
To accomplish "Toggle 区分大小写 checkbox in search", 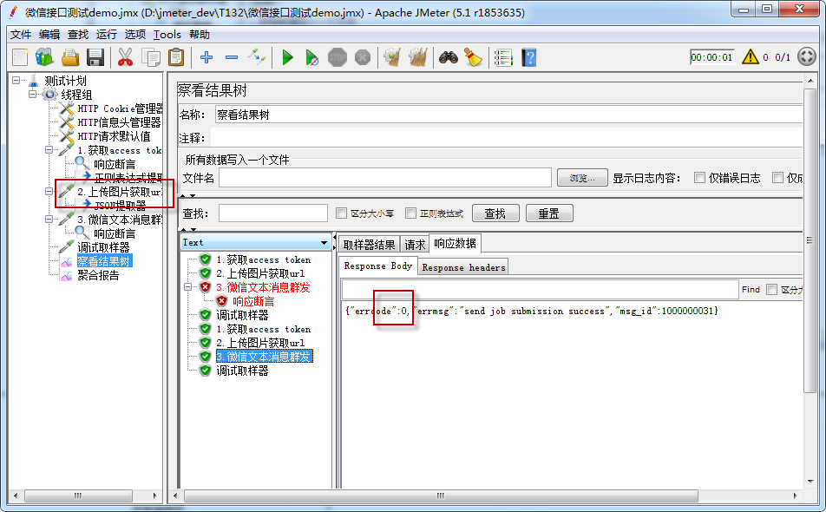I will (x=341, y=213).
